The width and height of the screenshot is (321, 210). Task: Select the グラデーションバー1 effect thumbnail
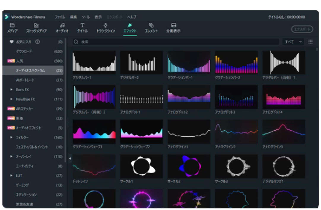pyautogui.click(x=189, y=62)
